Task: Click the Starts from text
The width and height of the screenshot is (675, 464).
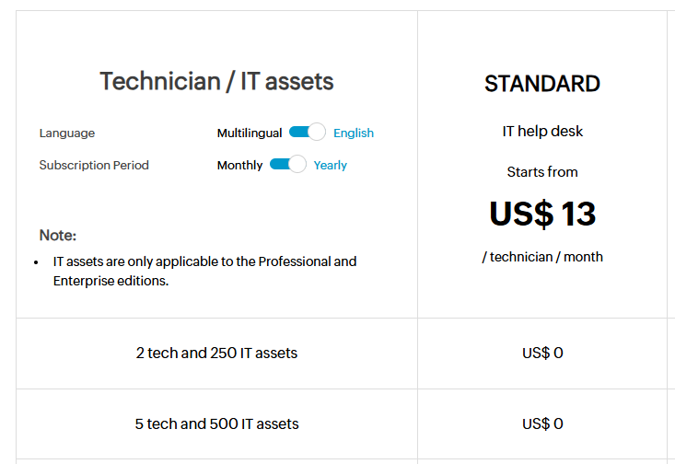Action: 542,171
